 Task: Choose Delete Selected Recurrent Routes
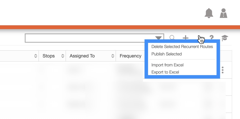click(x=182, y=46)
